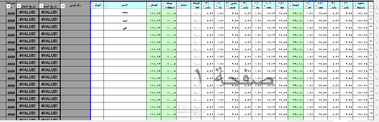Select رقم قومى header cell
Screen dimensions: 379x122
tap(76, 5)
